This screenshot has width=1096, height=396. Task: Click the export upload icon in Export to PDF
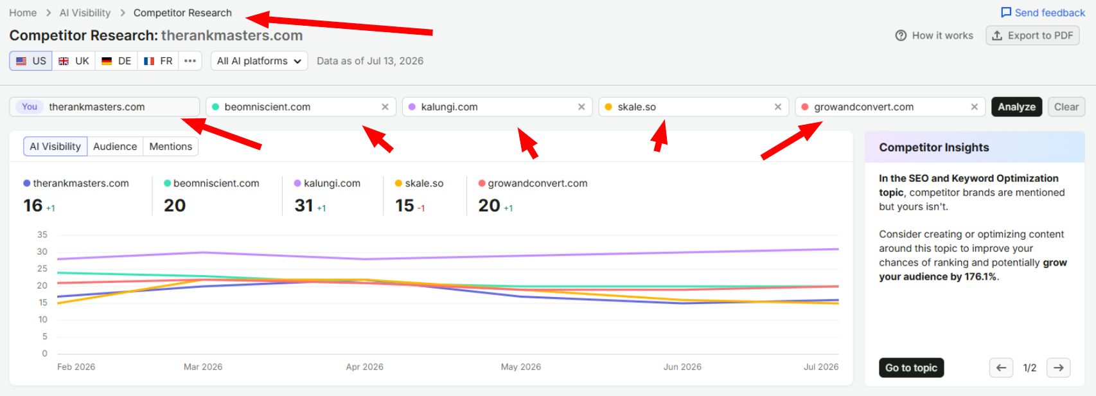[x=997, y=35]
